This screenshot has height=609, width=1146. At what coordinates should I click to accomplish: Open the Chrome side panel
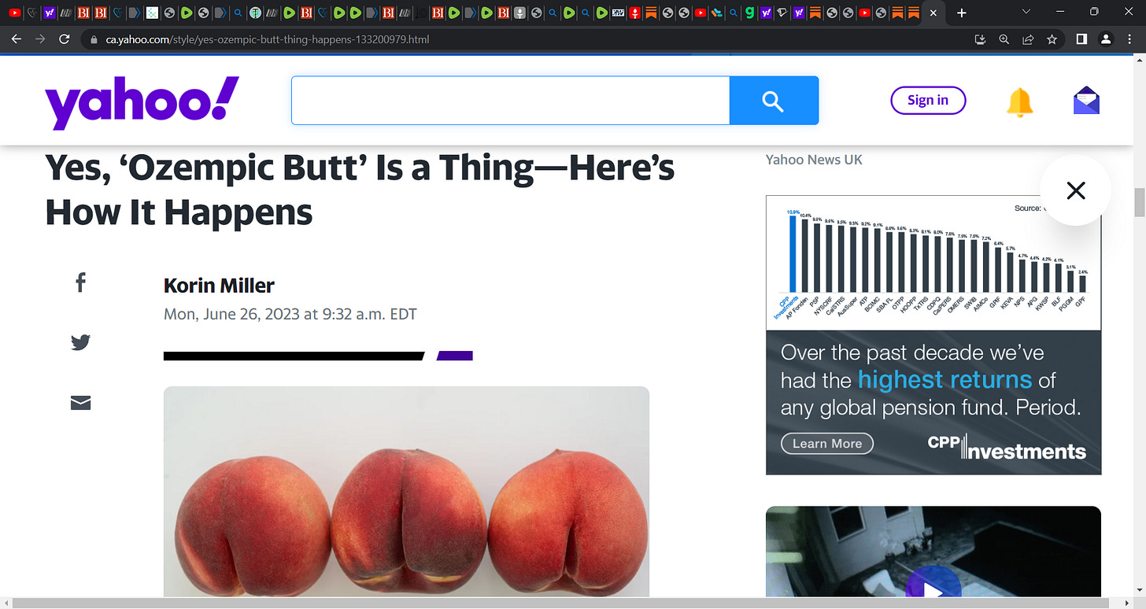(1081, 39)
